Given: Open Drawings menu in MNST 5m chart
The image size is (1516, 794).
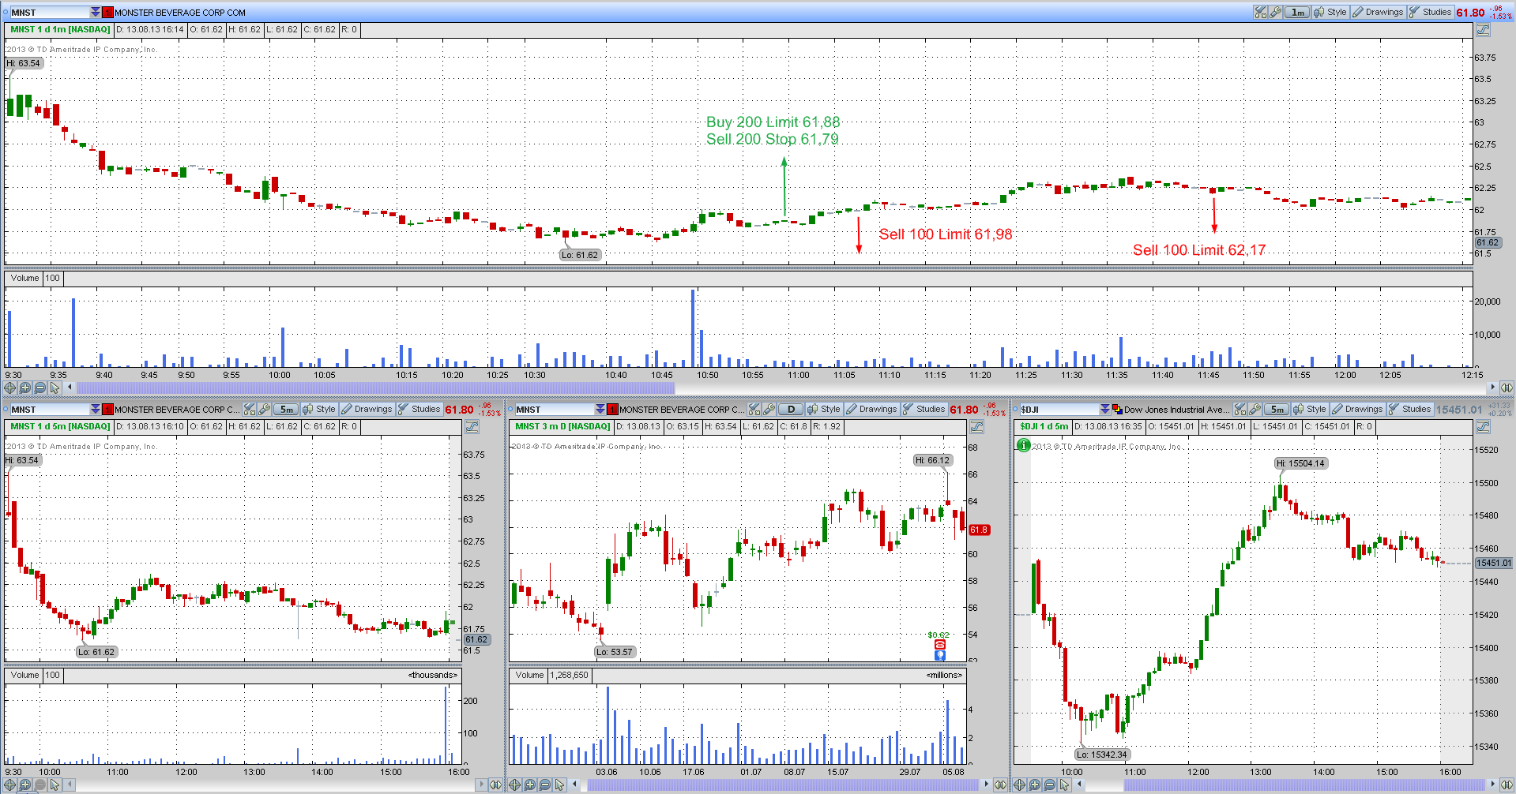Looking at the screenshot, I should [x=367, y=410].
